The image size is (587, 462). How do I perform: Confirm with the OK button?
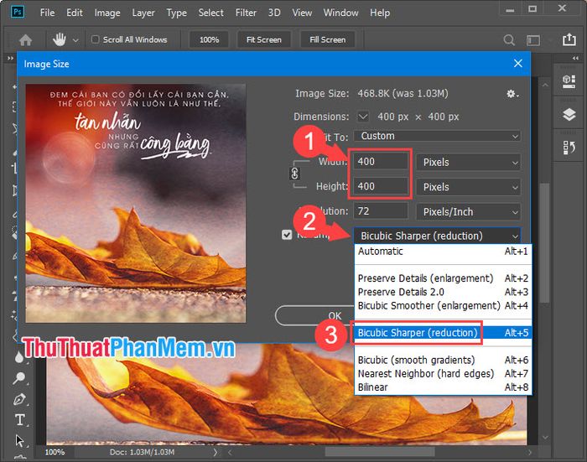point(315,315)
